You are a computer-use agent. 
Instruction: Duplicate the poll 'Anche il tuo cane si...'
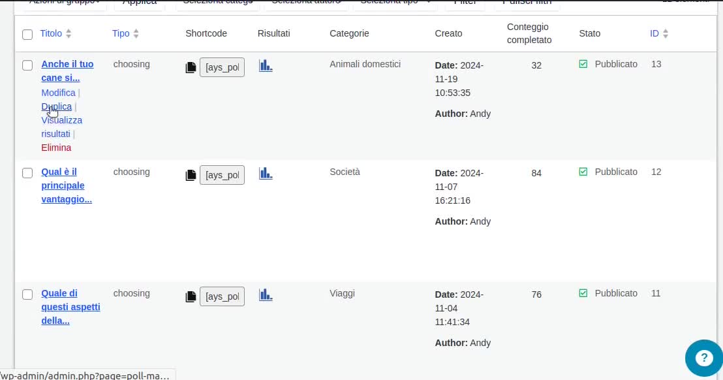[x=57, y=106]
